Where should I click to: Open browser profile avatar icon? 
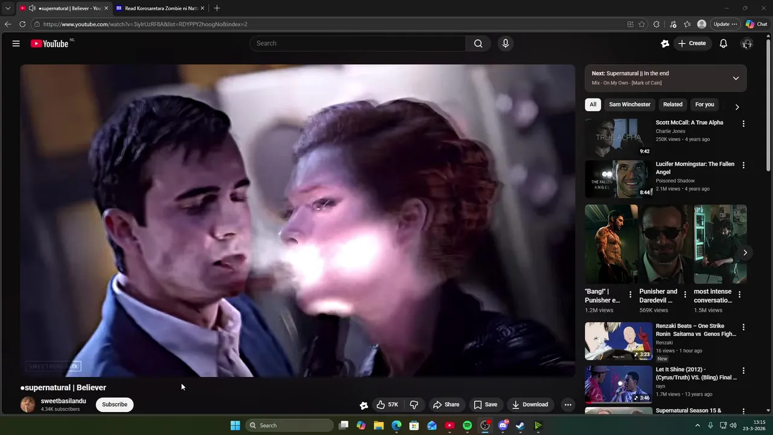pos(702,24)
